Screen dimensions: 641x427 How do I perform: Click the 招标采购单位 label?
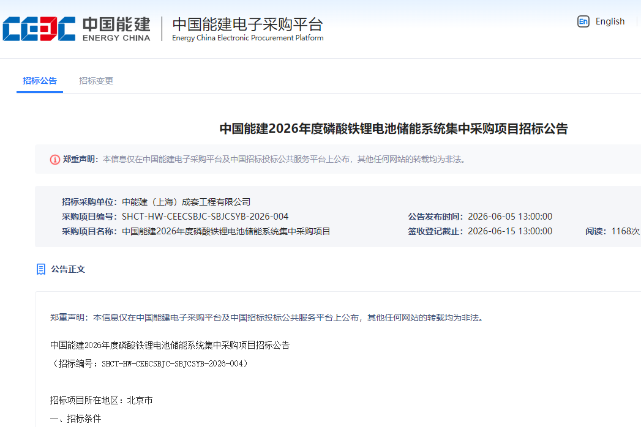89,202
